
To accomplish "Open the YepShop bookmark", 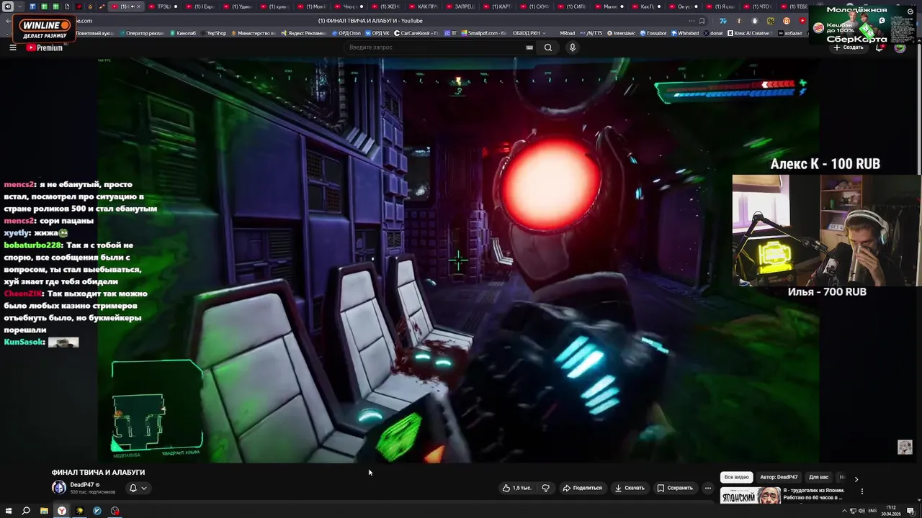I will click(212, 33).
